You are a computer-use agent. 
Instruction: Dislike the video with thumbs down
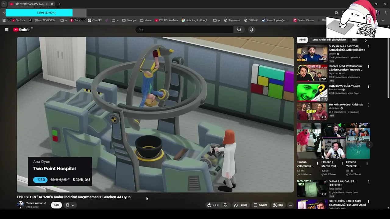[x=225, y=205]
